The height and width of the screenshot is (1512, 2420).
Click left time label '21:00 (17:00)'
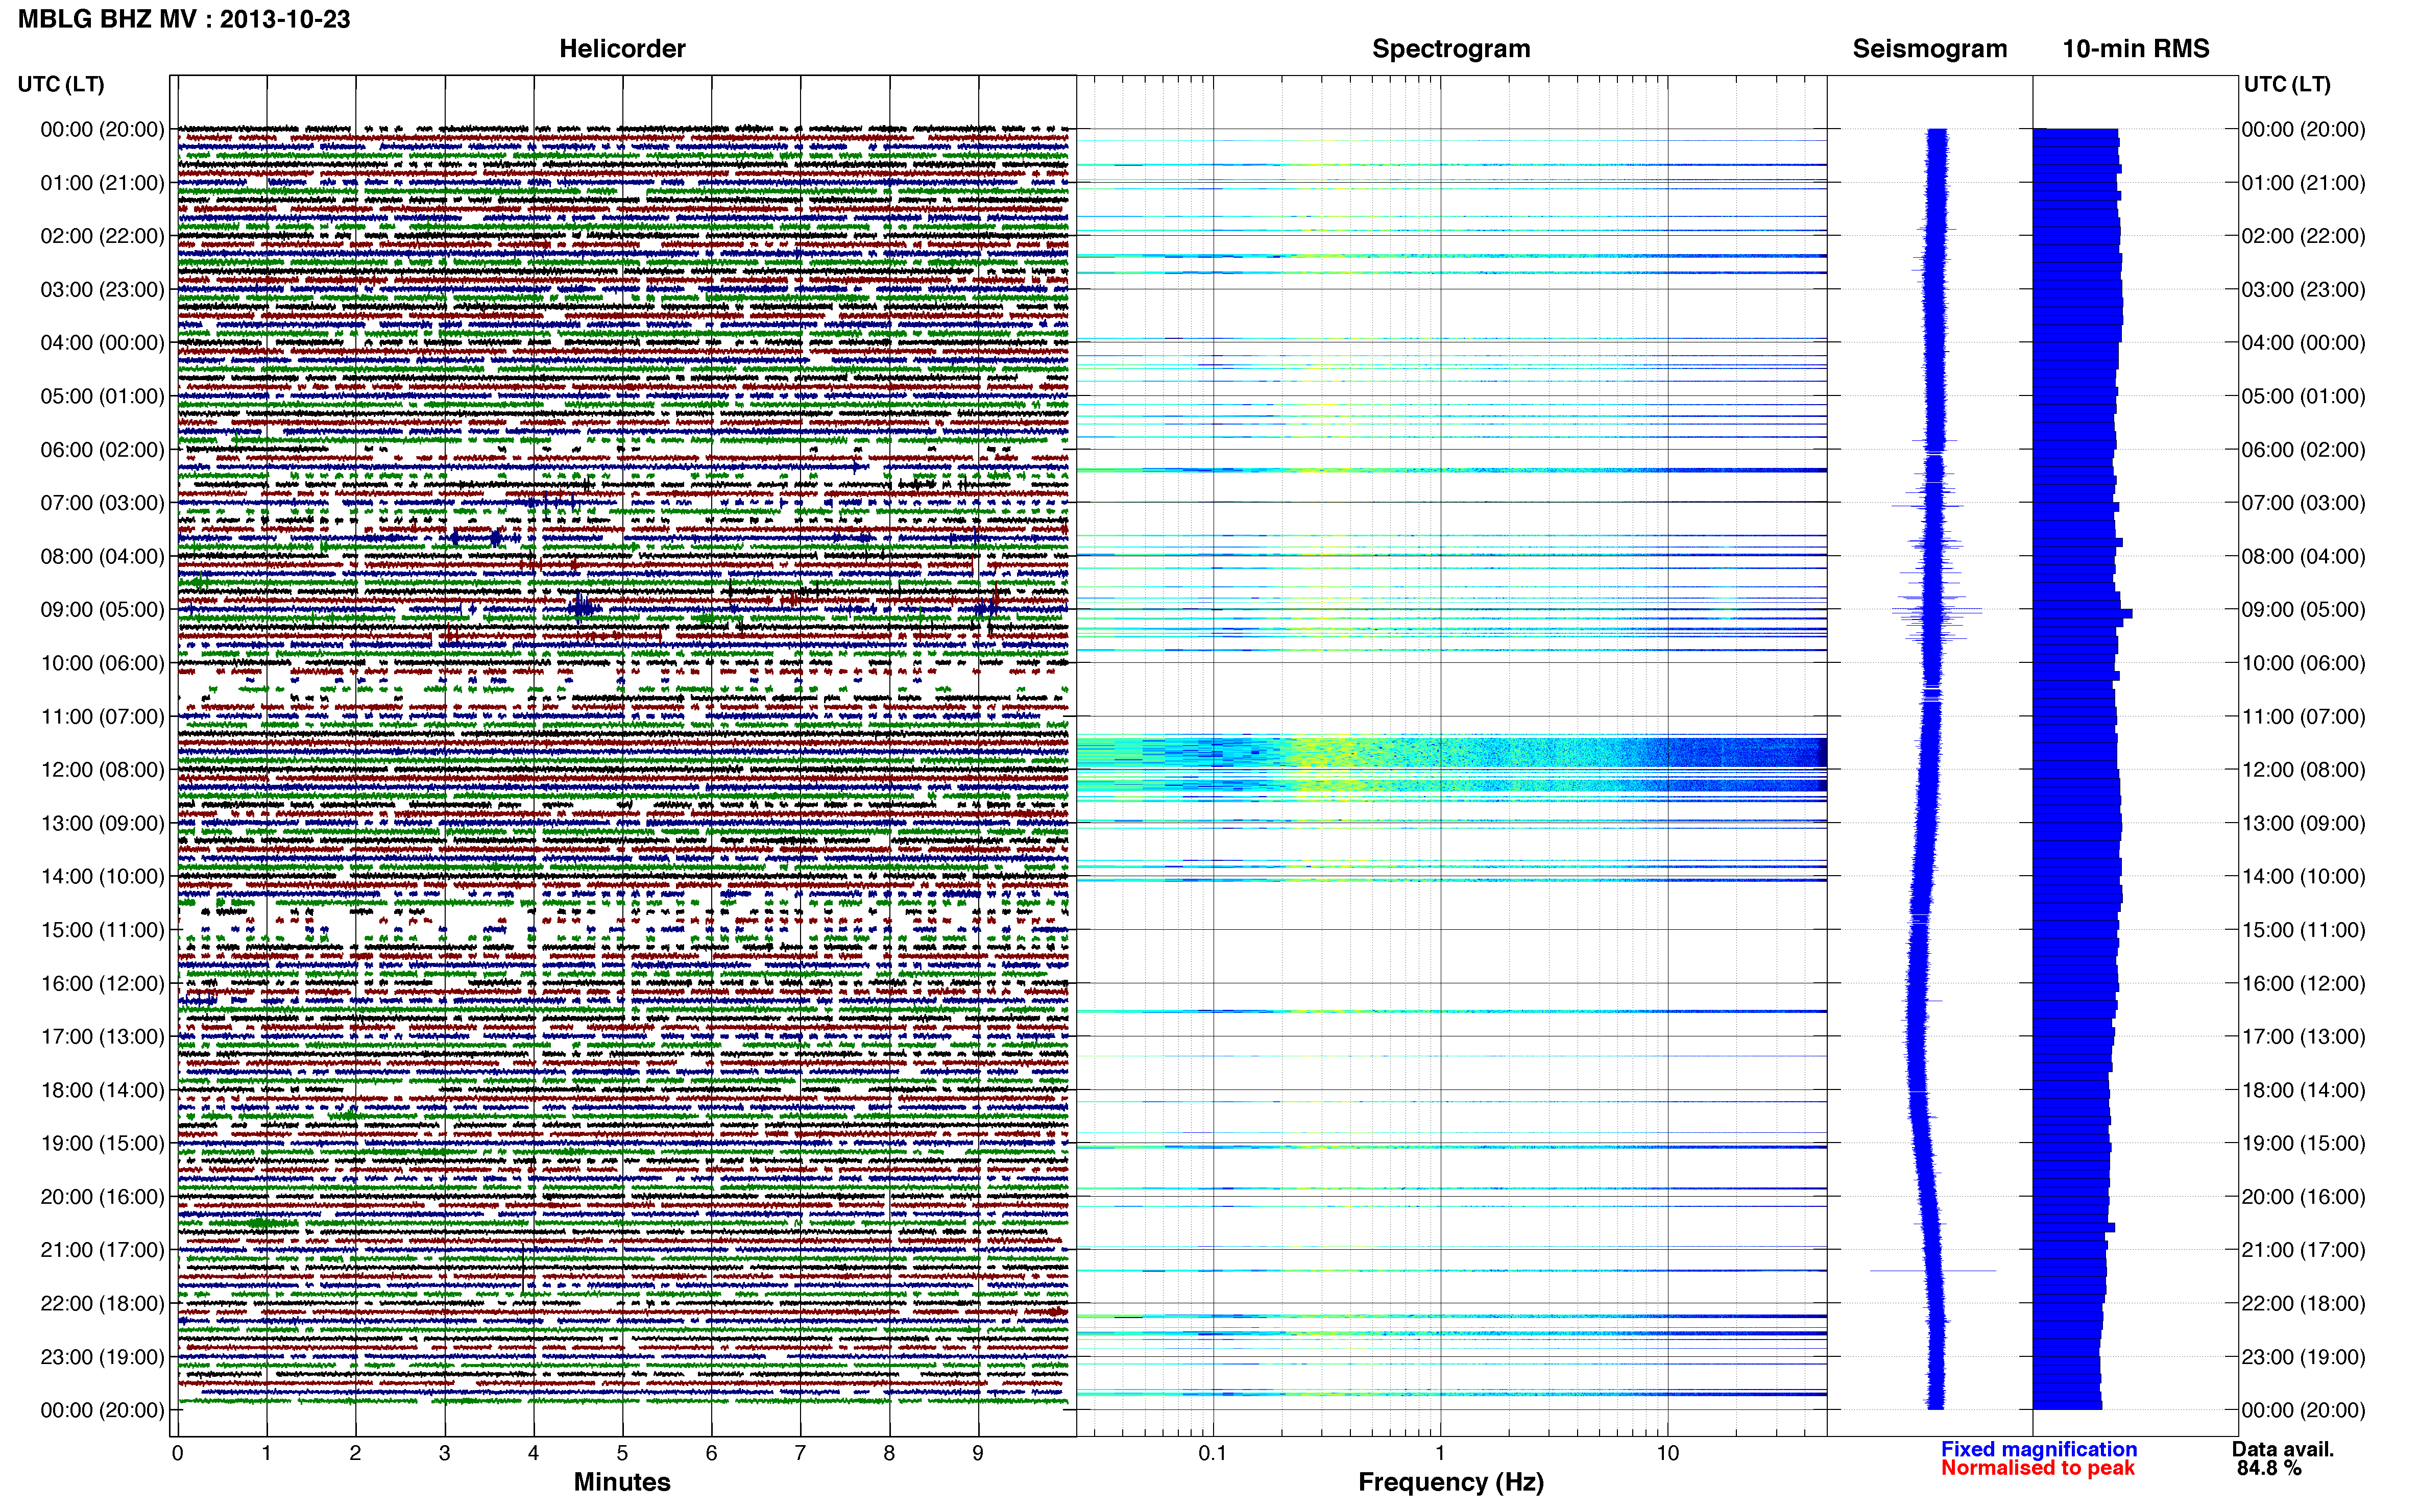102,1250
